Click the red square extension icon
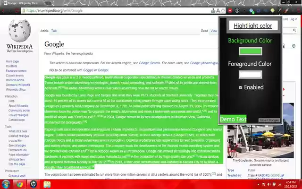This screenshot has height=189, width=302. tap(230, 10)
